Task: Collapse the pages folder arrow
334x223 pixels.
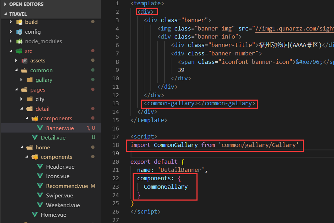Action: click(x=16, y=89)
